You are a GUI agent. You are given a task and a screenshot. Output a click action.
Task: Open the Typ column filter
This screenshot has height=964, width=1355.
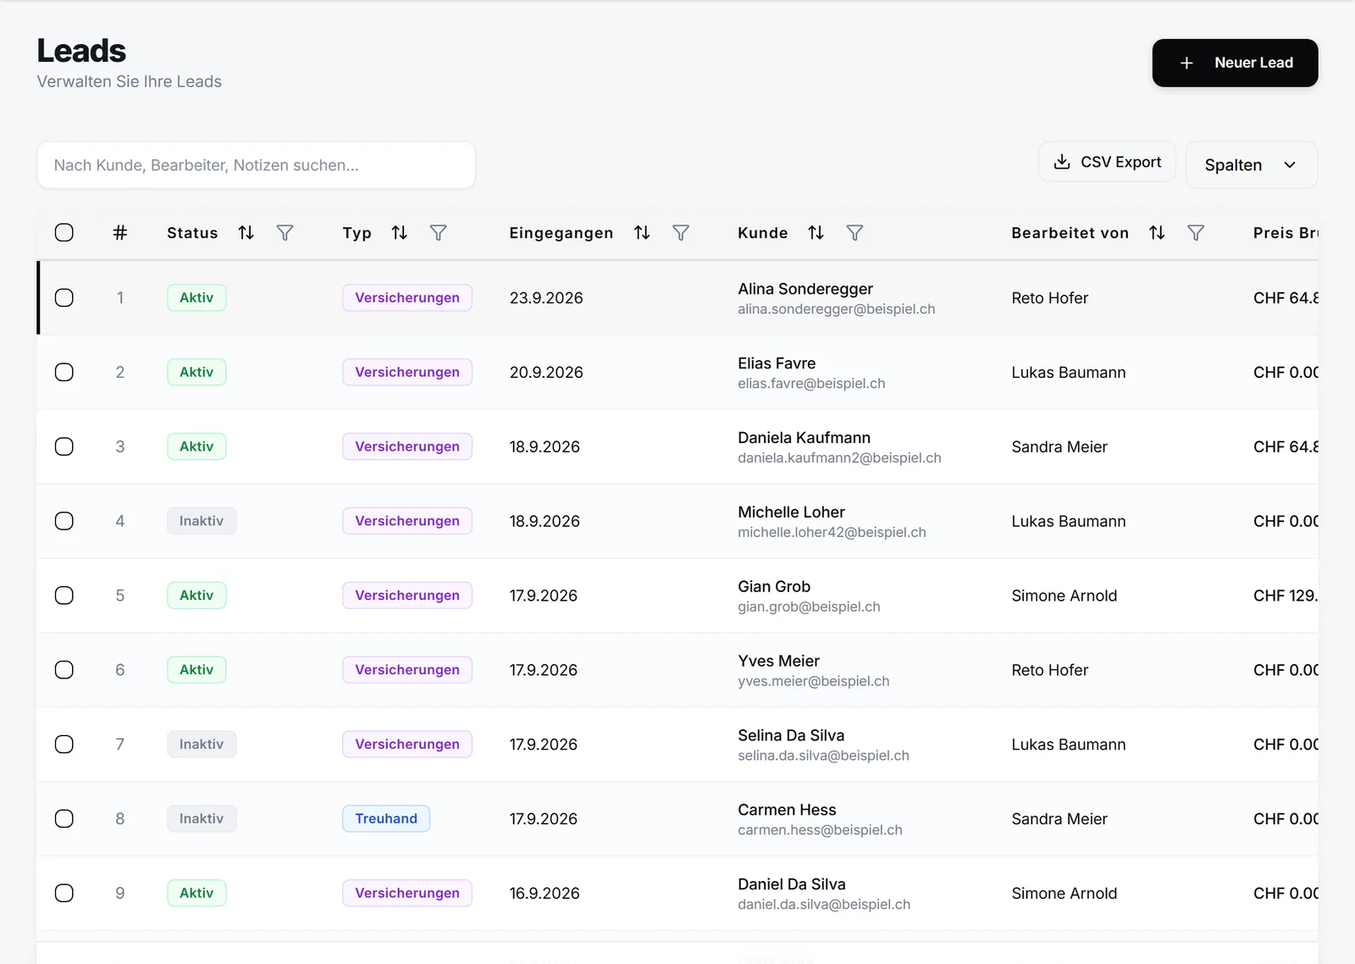(x=439, y=233)
